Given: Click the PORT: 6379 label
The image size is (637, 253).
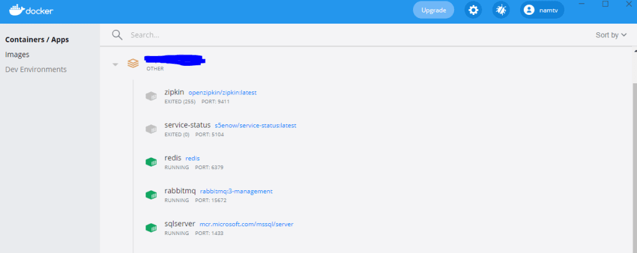Looking at the screenshot, I should tap(209, 167).
